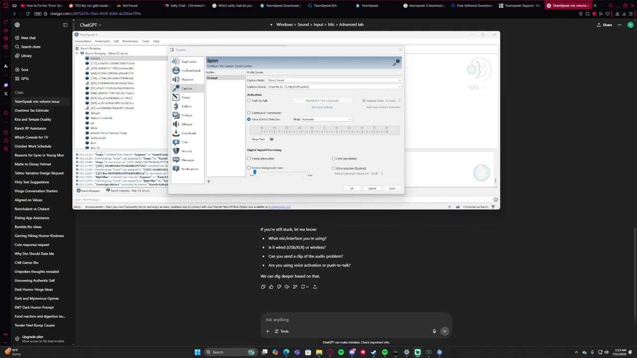Open the Capture Device dropdown

(334, 87)
